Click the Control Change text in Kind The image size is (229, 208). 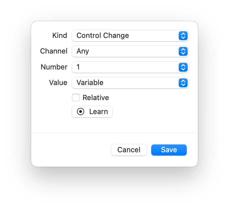(x=103, y=36)
